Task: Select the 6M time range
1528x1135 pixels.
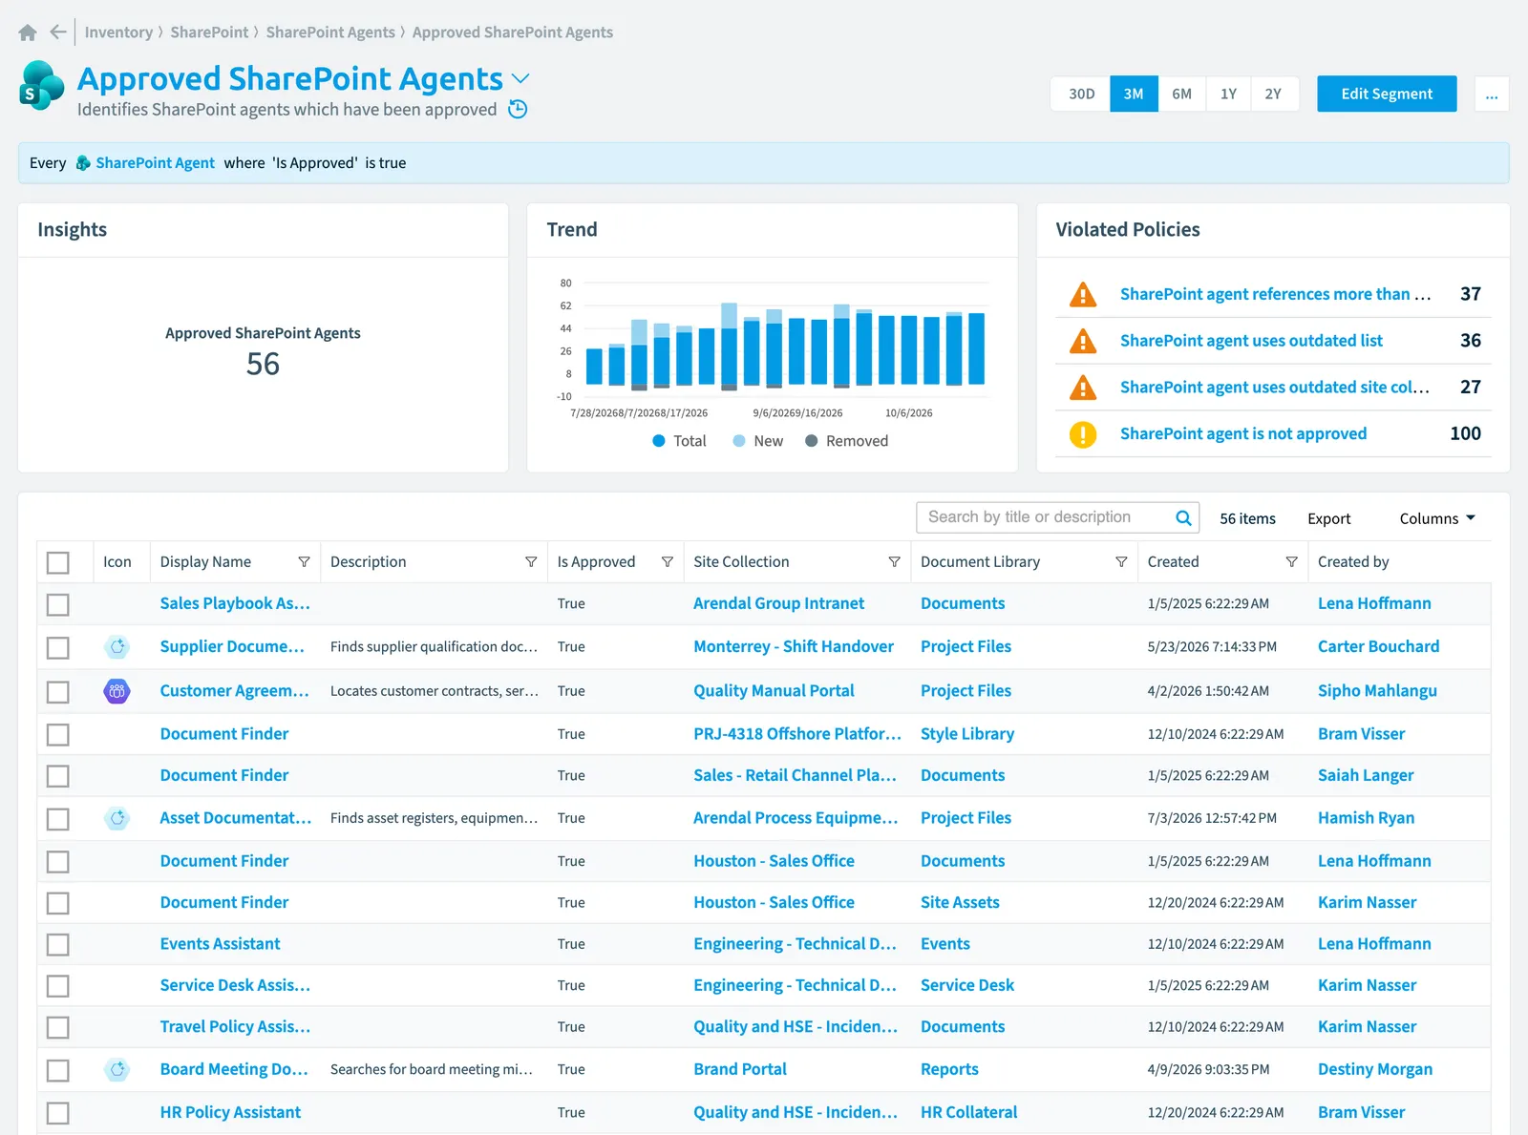Action: click(x=1181, y=95)
